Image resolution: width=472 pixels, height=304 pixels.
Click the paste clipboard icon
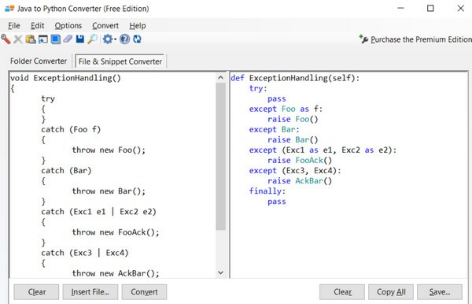click(x=31, y=39)
